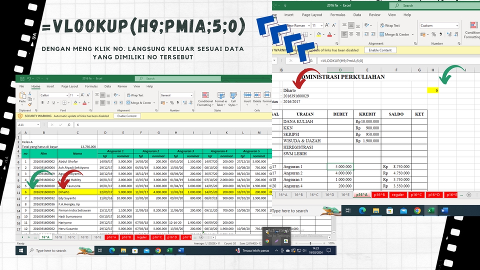Open Format as Table menu in left Excel
Screen dimensions: 480x270
click(x=220, y=99)
